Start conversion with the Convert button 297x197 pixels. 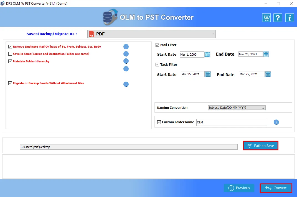coord(276,188)
